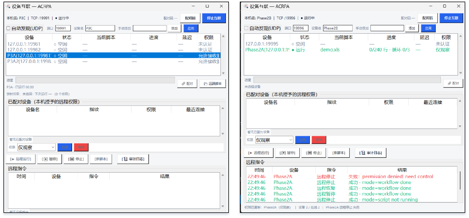
Task: Select the Phase2A row running demo.xls
Action: (x=351, y=50)
